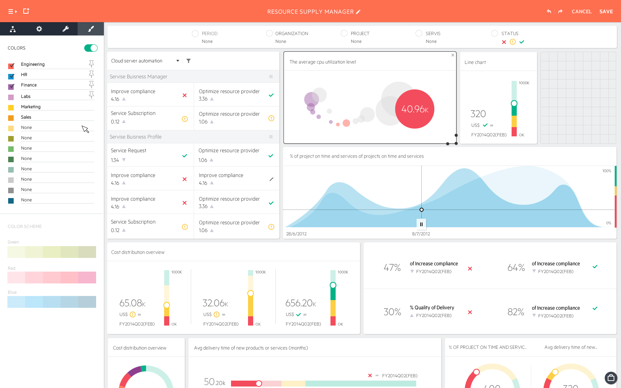This screenshot has height=388, width=621.
Task: Open the briefcase icon at bottom right
Action: 611,378
